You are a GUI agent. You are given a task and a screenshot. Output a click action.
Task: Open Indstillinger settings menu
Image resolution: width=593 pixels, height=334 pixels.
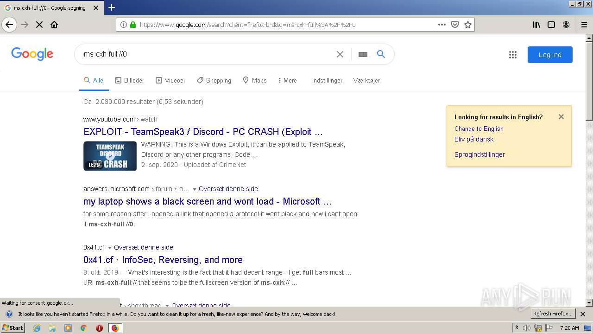click(327, 80)
